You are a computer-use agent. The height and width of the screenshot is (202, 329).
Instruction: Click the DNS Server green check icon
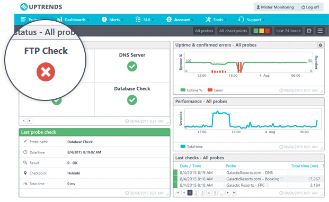[x=132, y=66]
